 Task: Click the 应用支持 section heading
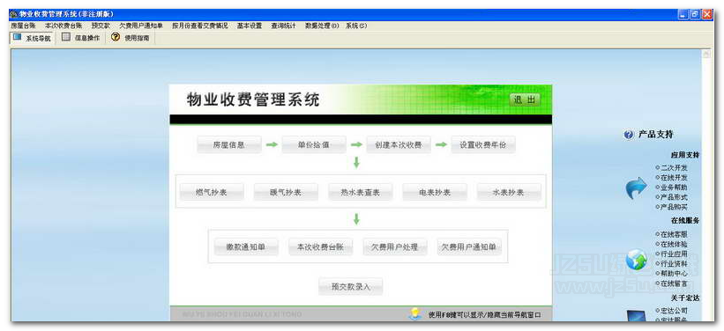tap(685, 155)
